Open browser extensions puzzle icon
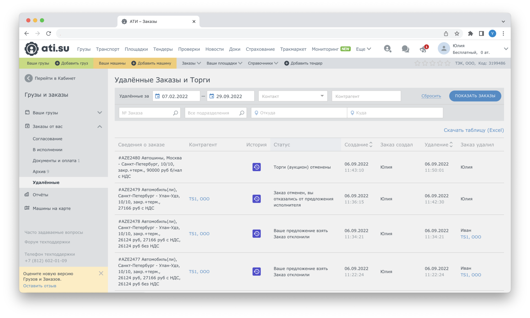Screen dimensions: 530x318 click(470, 33)
